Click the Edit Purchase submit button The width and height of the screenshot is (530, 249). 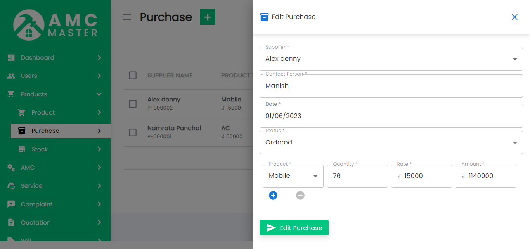tap(294, 228)
